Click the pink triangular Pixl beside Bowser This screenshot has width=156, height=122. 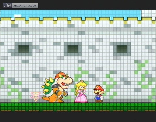[x=36, y=97]
